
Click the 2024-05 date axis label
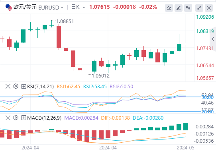[x=186, y=148]
